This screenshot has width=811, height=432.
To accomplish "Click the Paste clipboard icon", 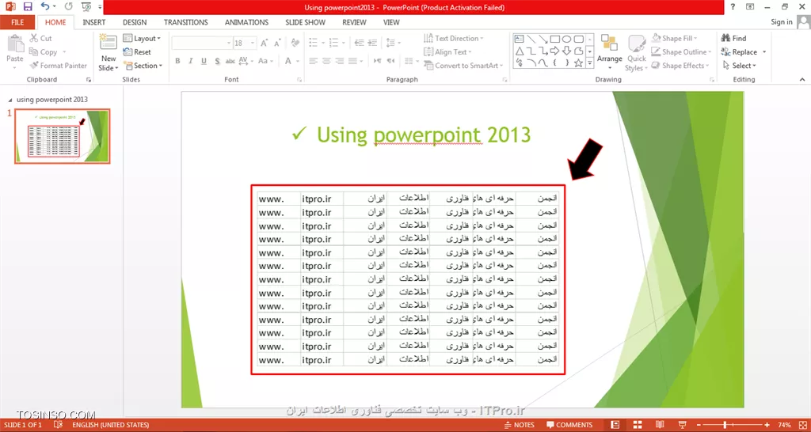I will tap(15, 44).
